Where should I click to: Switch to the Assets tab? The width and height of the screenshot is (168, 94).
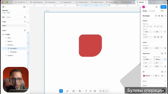(9, 17)
